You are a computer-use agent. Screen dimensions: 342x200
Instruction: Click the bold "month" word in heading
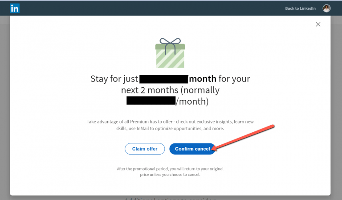[203, 79]
